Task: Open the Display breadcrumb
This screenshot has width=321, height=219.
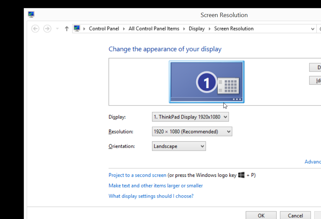Action: coord(197,29)
